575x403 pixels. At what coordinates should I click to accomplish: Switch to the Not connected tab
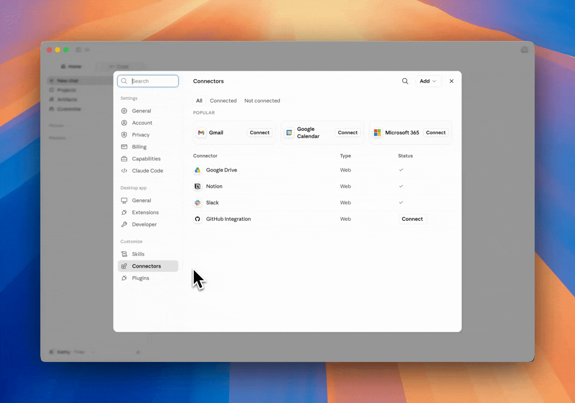click(x=262, y=101)
